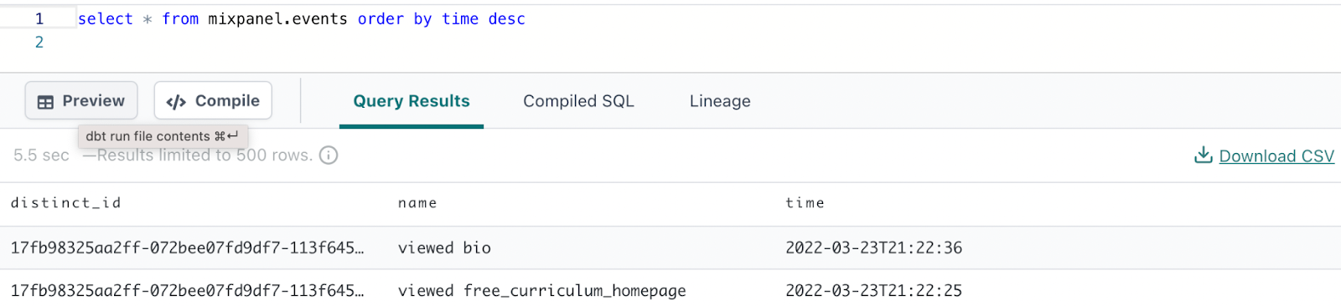Switch to the Compiled SQL tab
Viewport: 1341px width, 306px height.
578,101
